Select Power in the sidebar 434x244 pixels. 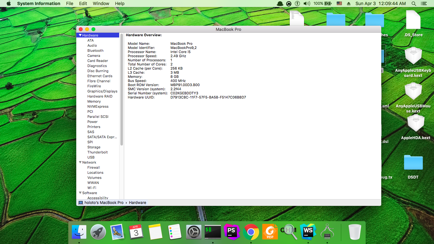tap(92, 122)
